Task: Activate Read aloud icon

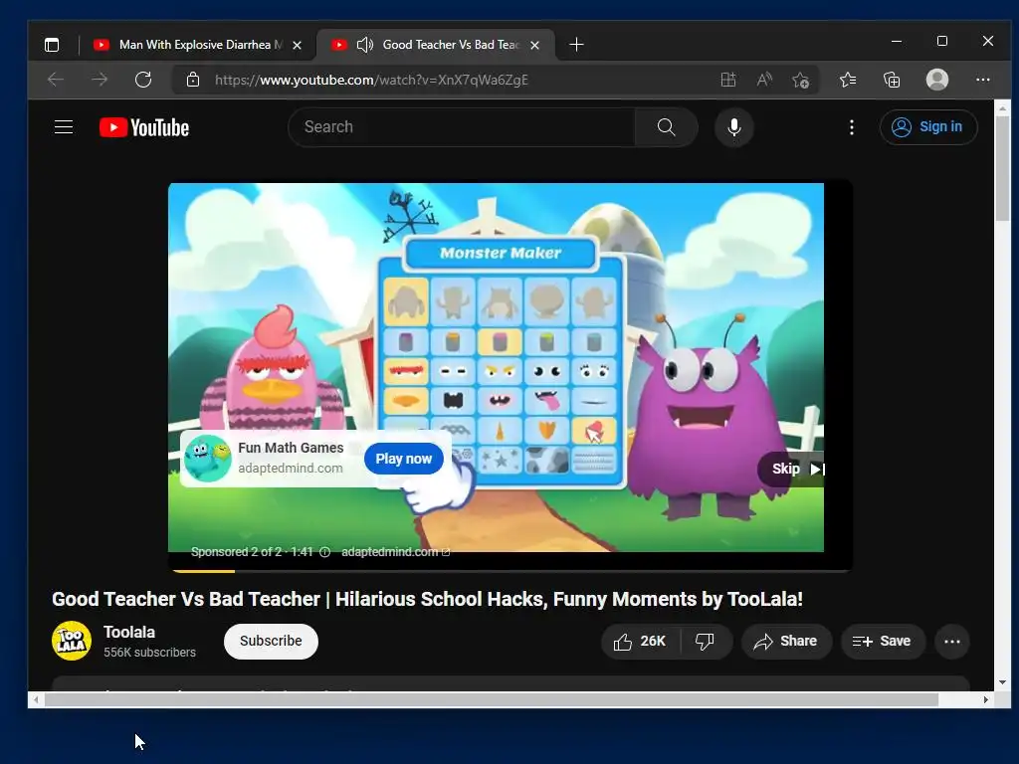Action: tap(764, 80)
